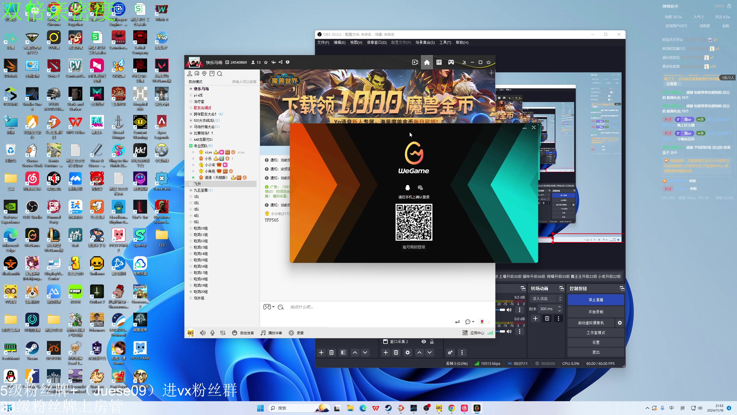This screenshot has height=415, width=737.
Task: Send message with the enter arrow icon
Action: tap(457, 322)
